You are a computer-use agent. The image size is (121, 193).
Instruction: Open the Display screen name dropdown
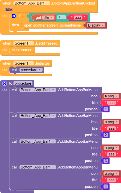pos(96,25)
